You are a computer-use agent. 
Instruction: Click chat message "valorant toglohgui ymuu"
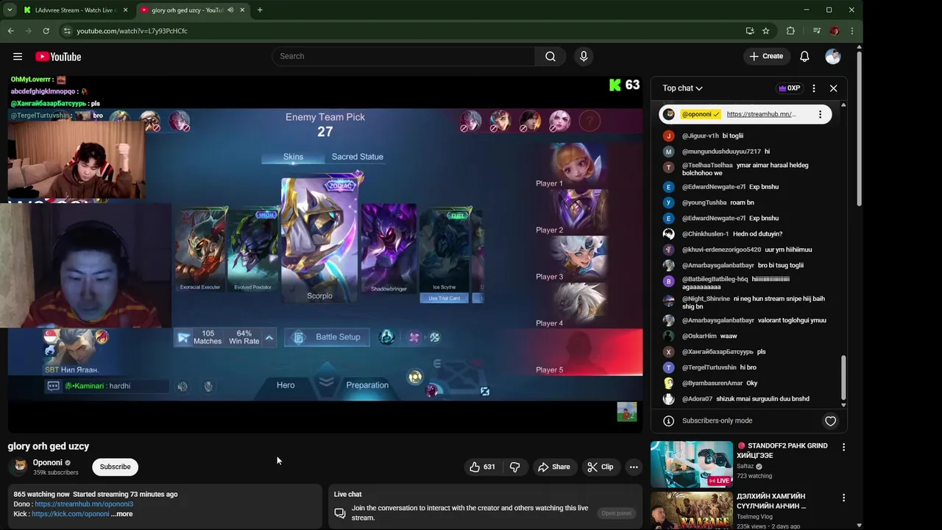click(x=792, y=320)
